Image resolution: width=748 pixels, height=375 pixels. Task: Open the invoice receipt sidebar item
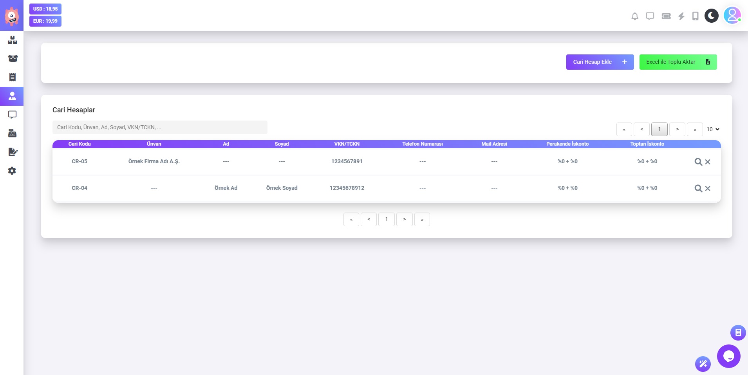pyautogui.click(x=12, y=77)
